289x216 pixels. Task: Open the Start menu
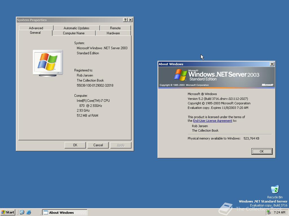8,212
